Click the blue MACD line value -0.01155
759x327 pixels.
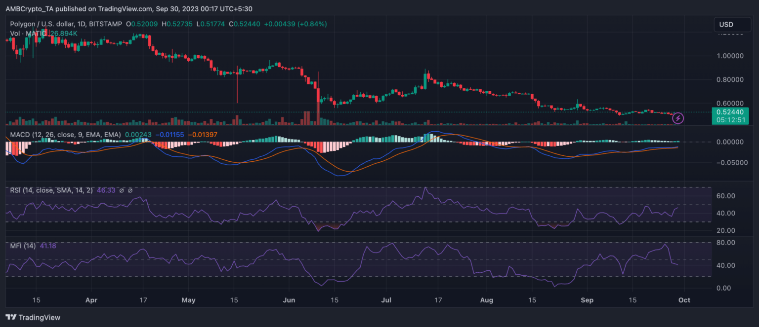[x=170, y=134]
